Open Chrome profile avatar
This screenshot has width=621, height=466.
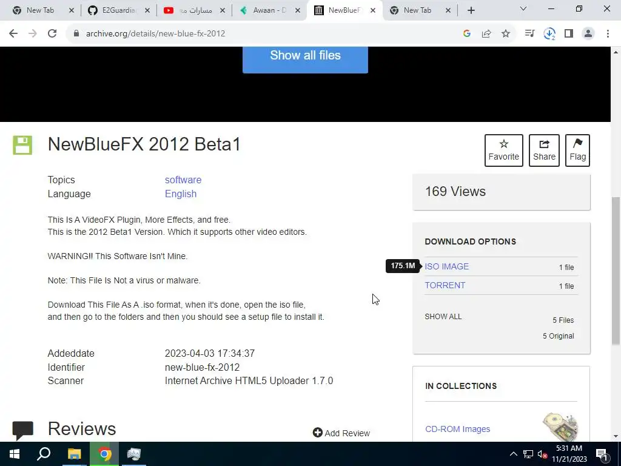pyautogui.click(x=588, y=34)
